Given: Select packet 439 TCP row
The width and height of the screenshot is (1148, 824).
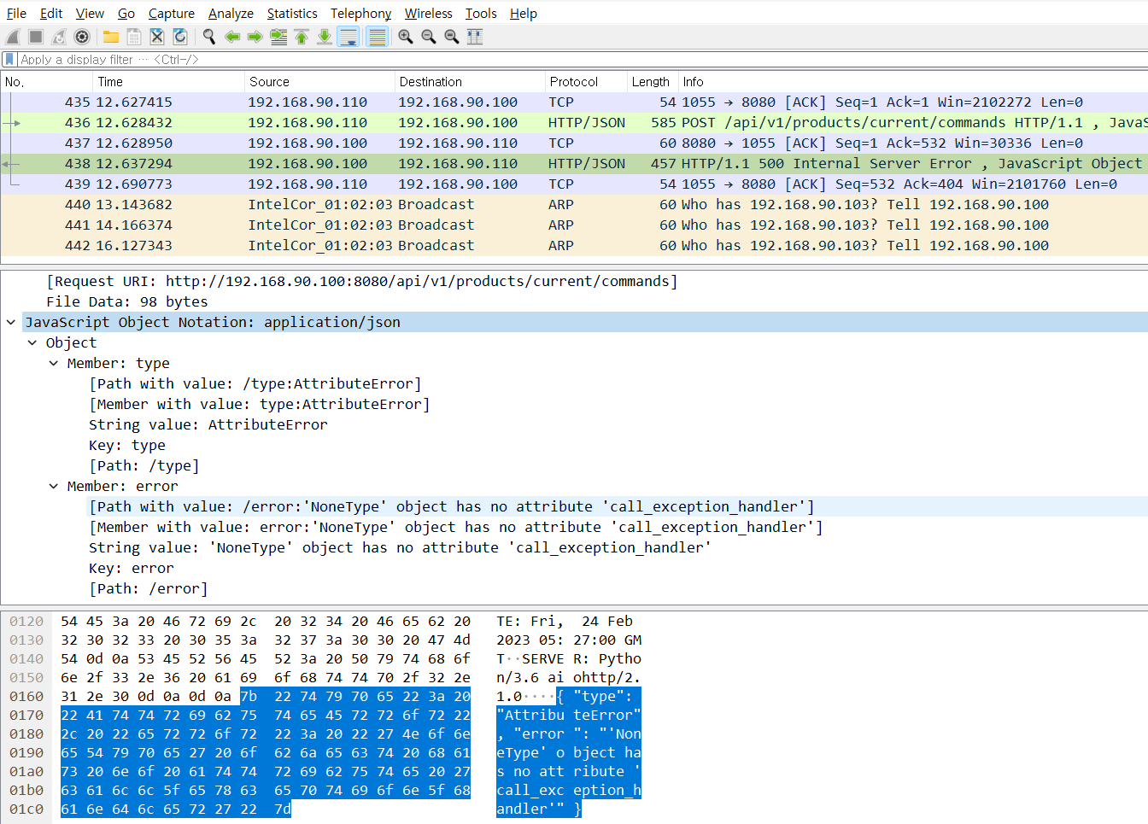Looking at the screenshot, I should (574, 184).
